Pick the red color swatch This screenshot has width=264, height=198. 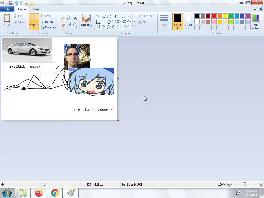(x=214, y=16)
